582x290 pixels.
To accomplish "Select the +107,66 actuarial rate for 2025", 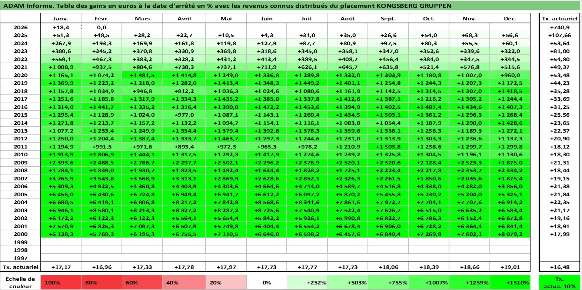I will [559, 35].
